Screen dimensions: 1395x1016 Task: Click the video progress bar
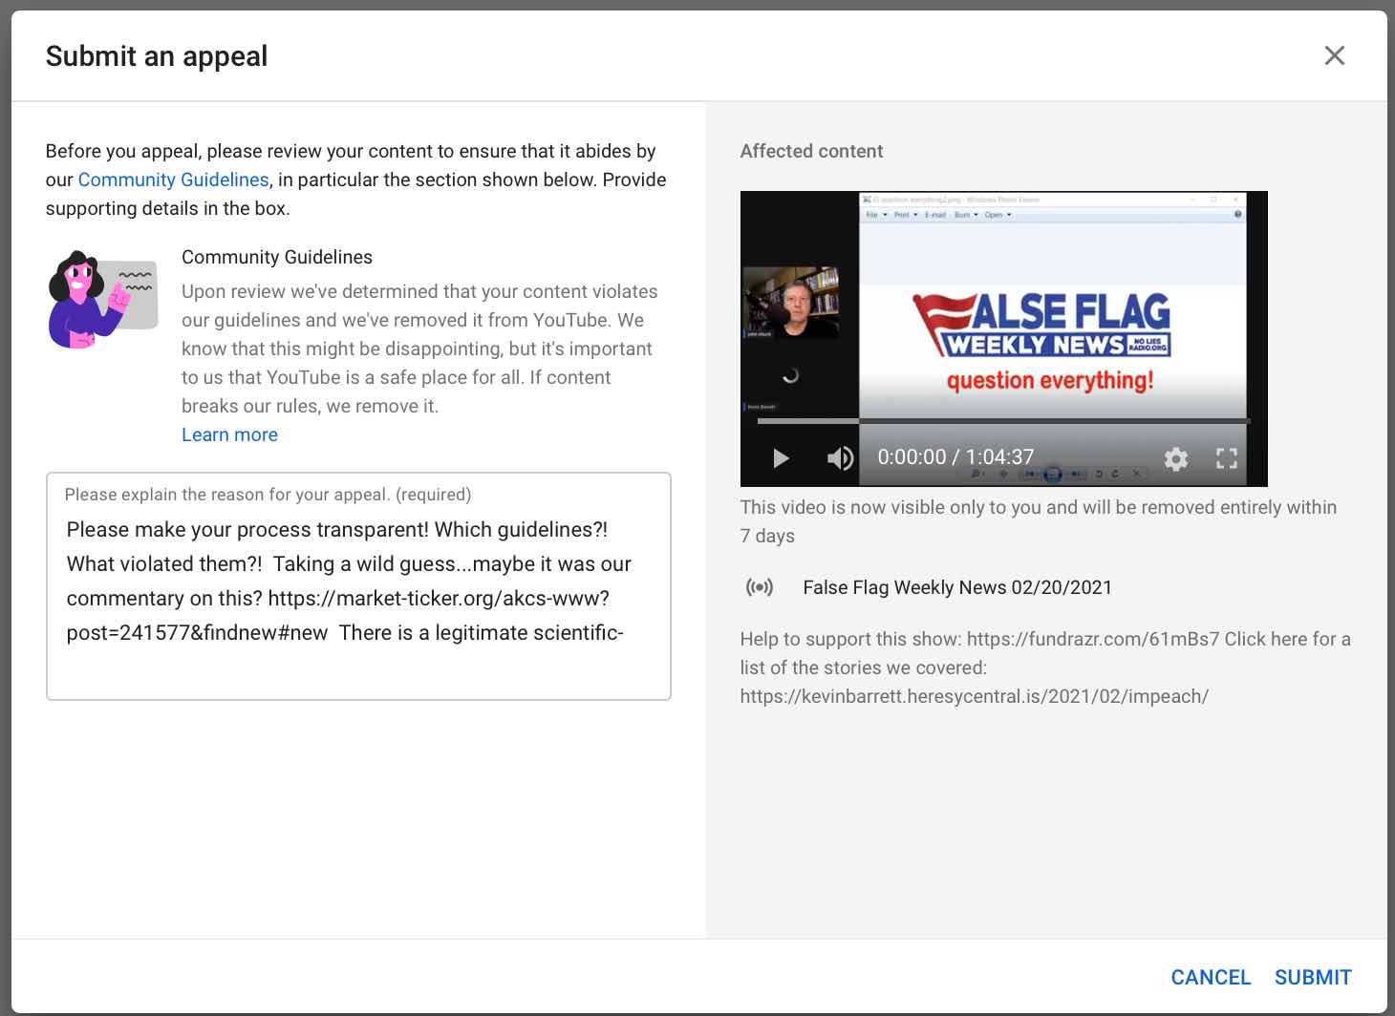point(1003,421)
